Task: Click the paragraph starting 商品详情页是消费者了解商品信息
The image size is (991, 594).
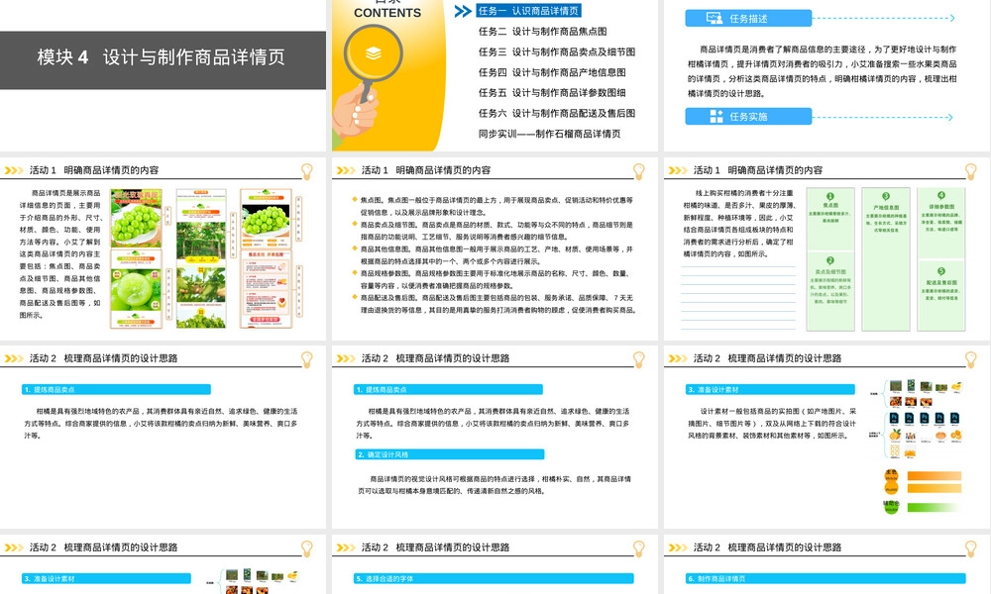Action: point(822,71)
